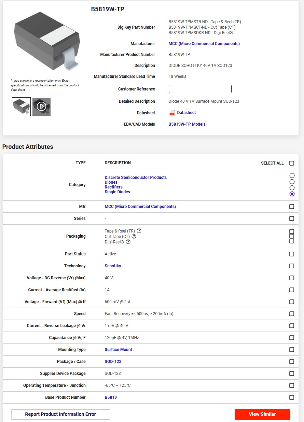Open the manufacturer link in the product header
Image resolution: width=304 pixels, height=422 pixels.
tap(204, 44)
